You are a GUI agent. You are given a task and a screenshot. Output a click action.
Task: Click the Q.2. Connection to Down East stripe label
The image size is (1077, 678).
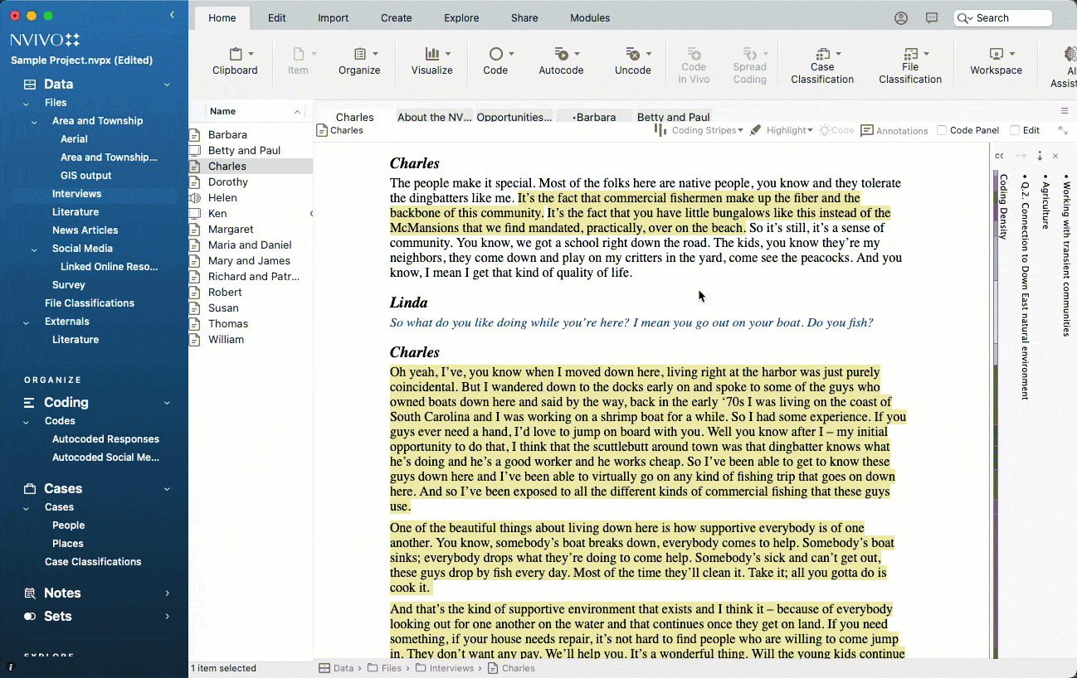(1025, 287)
